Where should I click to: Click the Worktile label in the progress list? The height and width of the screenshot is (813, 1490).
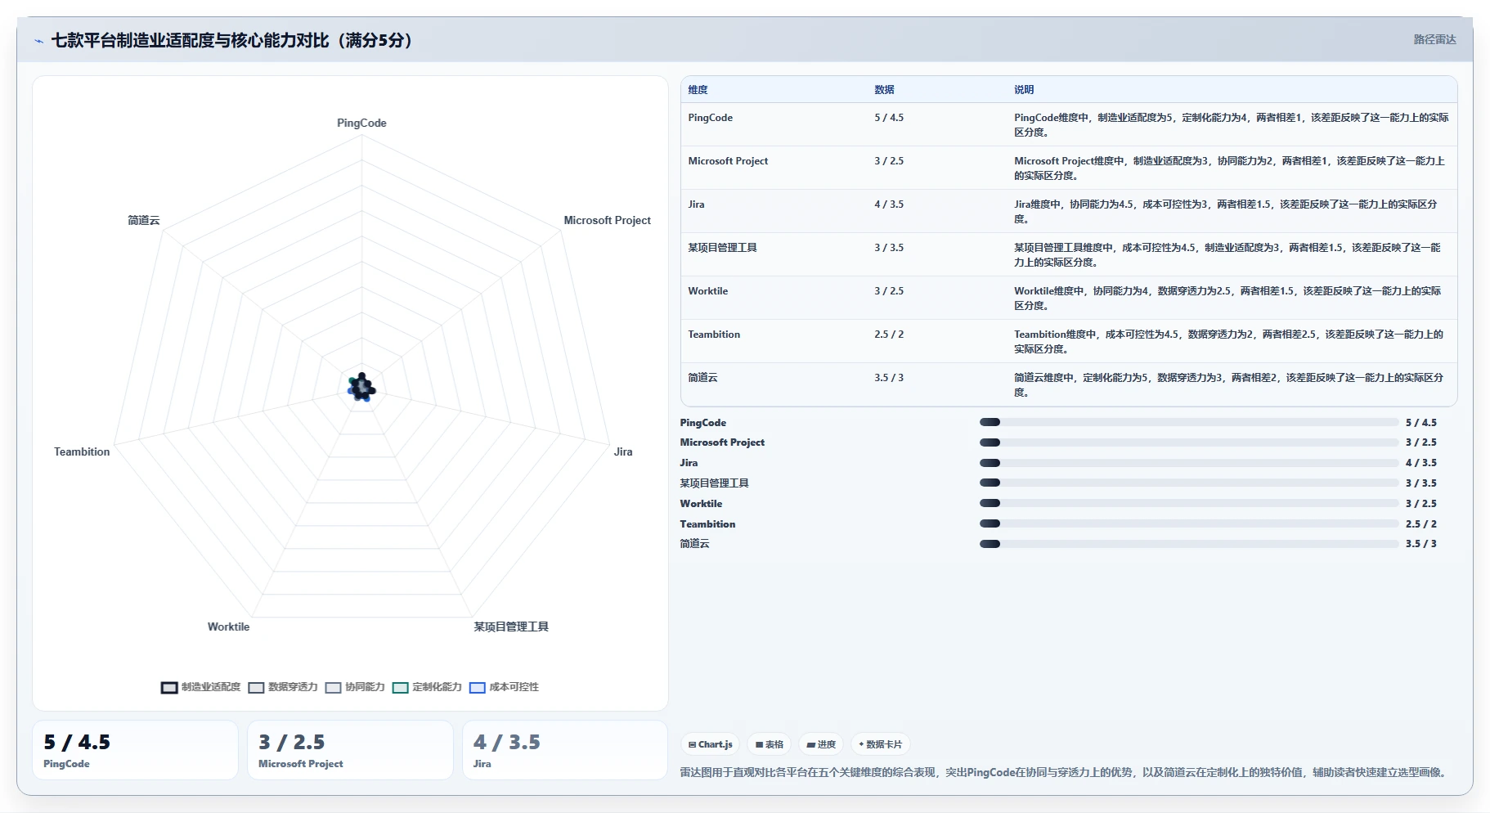click(701, 504)
